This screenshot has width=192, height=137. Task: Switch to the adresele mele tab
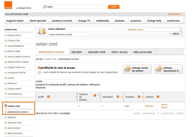[97, 52]
